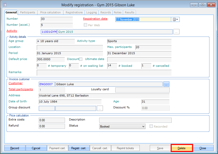Image resolution: width=218 pixels, height=154 pixels.
Task: Toggle the Per Web checkbox
Action: coord(85,25)
